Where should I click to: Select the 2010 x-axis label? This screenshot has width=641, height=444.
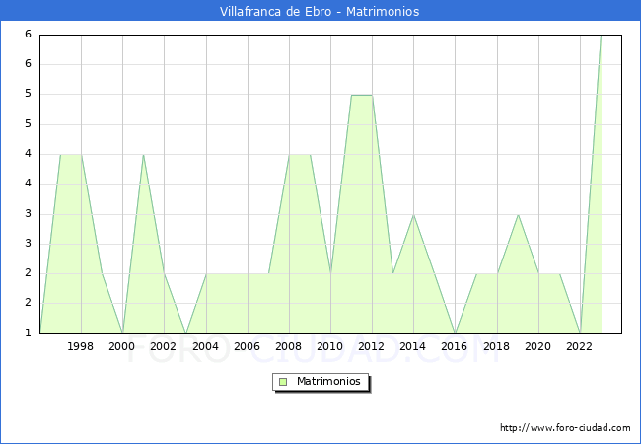click(x=330, y=346)
